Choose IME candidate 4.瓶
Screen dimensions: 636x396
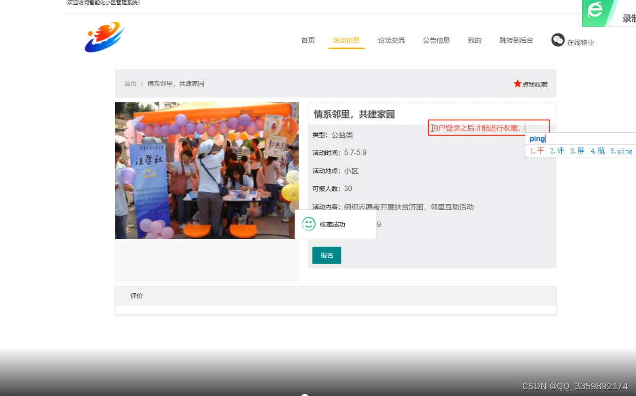point(597,151)
